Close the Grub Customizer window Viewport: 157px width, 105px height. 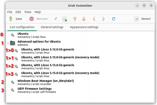[x=151, y=5]
